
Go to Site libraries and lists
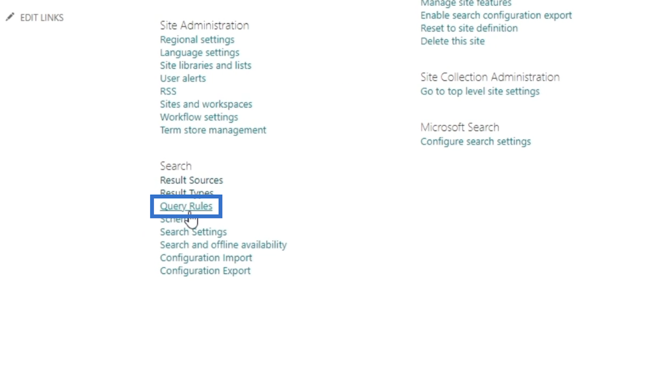[x=205, y=66]
